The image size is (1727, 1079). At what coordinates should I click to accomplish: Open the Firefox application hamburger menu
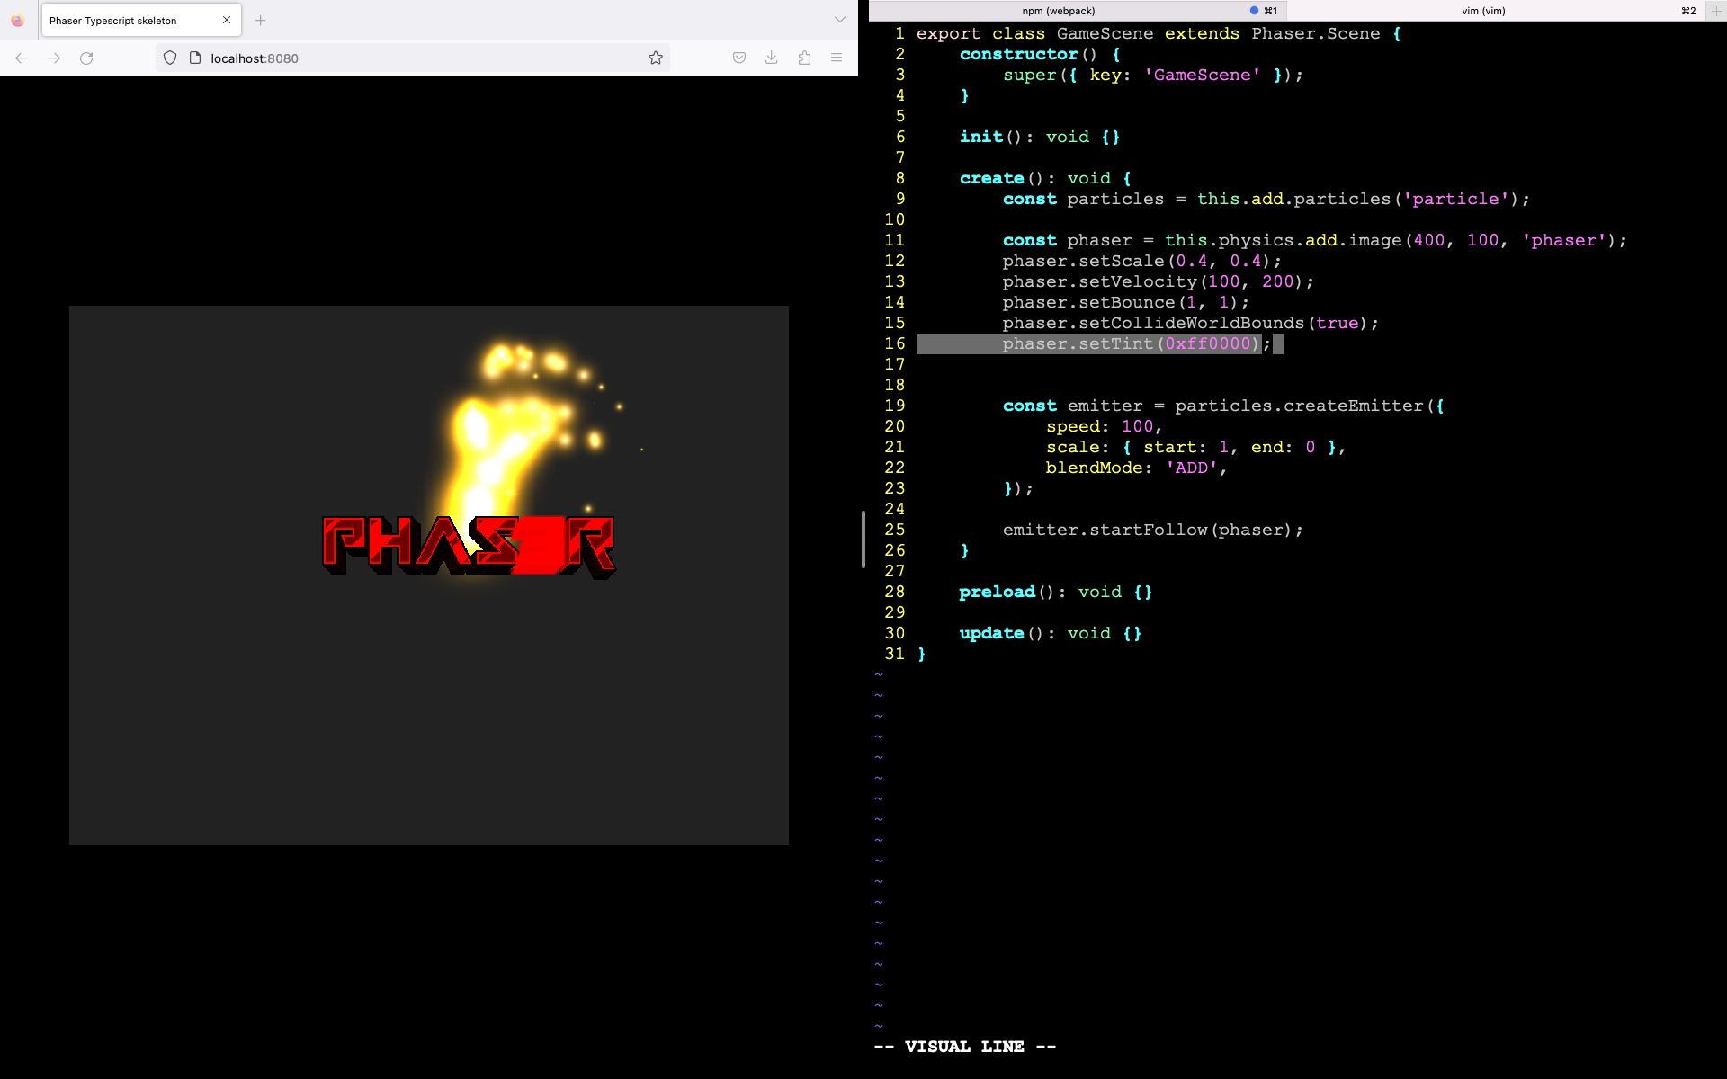(837, 58)
